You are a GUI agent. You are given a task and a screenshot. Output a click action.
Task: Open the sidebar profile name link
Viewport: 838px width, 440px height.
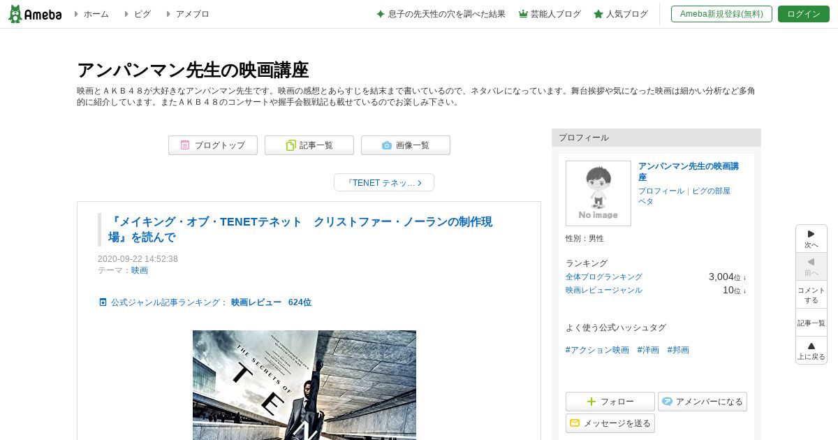point(689,172)
